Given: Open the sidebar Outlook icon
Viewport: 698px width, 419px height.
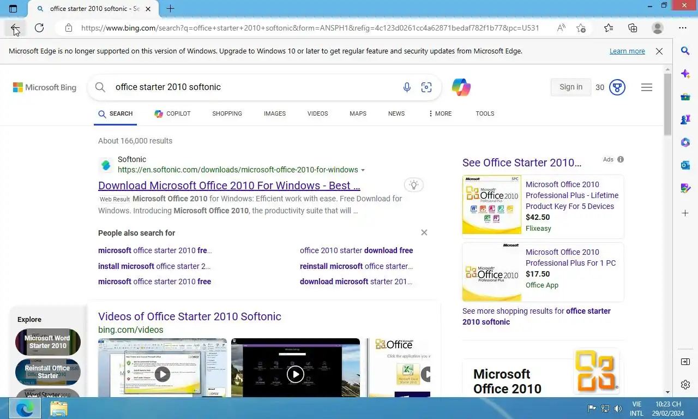Looking at the screenshot, I should [685, 165].
